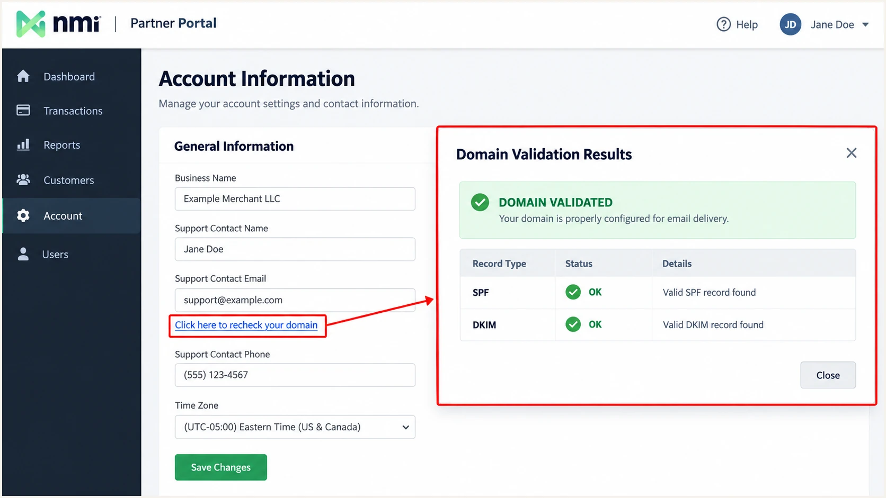This screenshot has height=498, width=886.
Task: Click the recheck your domain link
Action: pyautogui.click(x=246, y=325)
